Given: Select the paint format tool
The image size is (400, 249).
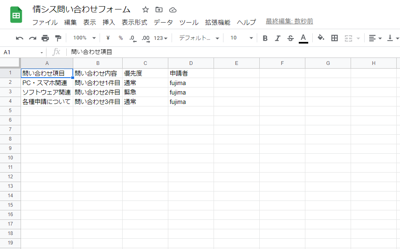Looking at the screenshot, I should click(58, 38).
